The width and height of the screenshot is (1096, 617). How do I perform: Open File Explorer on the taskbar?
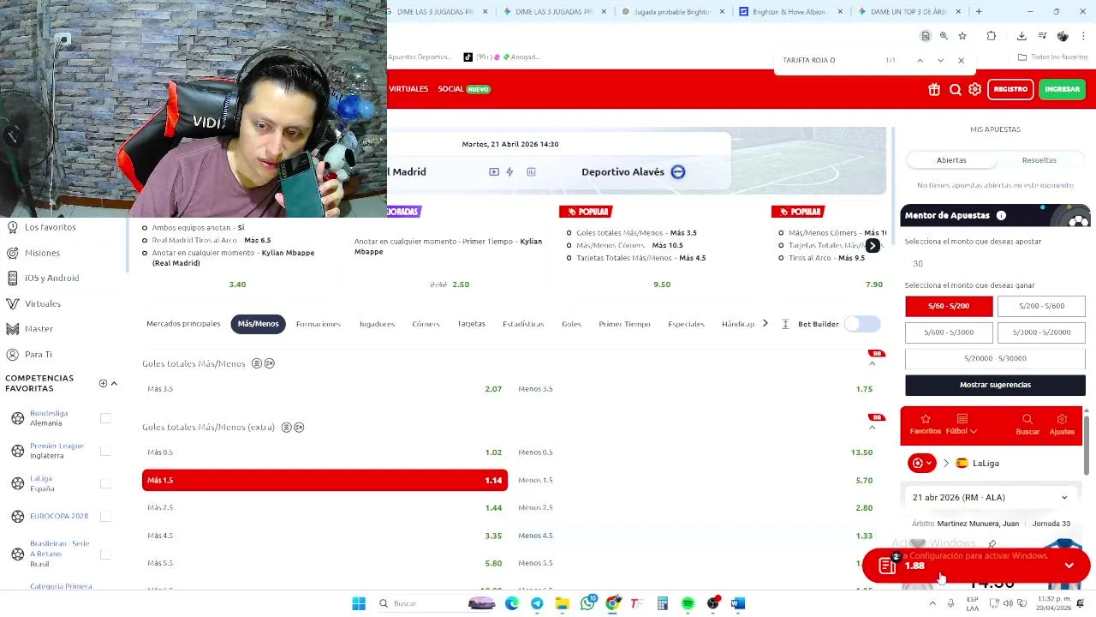pos(562,603)
